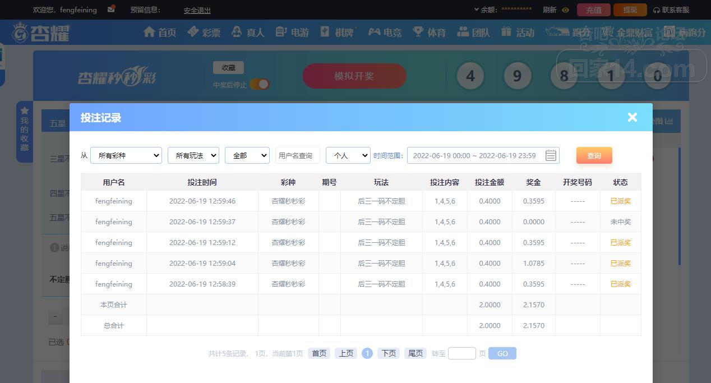Open the 全部 status dropdown
Screen dimensions: 711x383
point(247,155)
